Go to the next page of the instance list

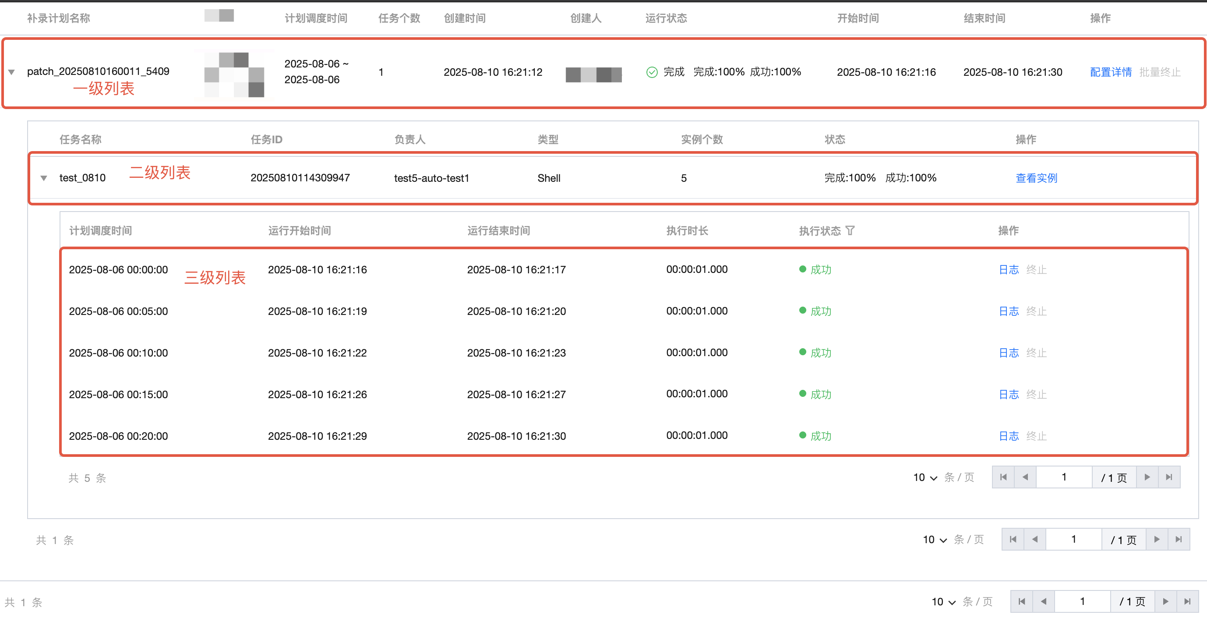pos(1147,477)
